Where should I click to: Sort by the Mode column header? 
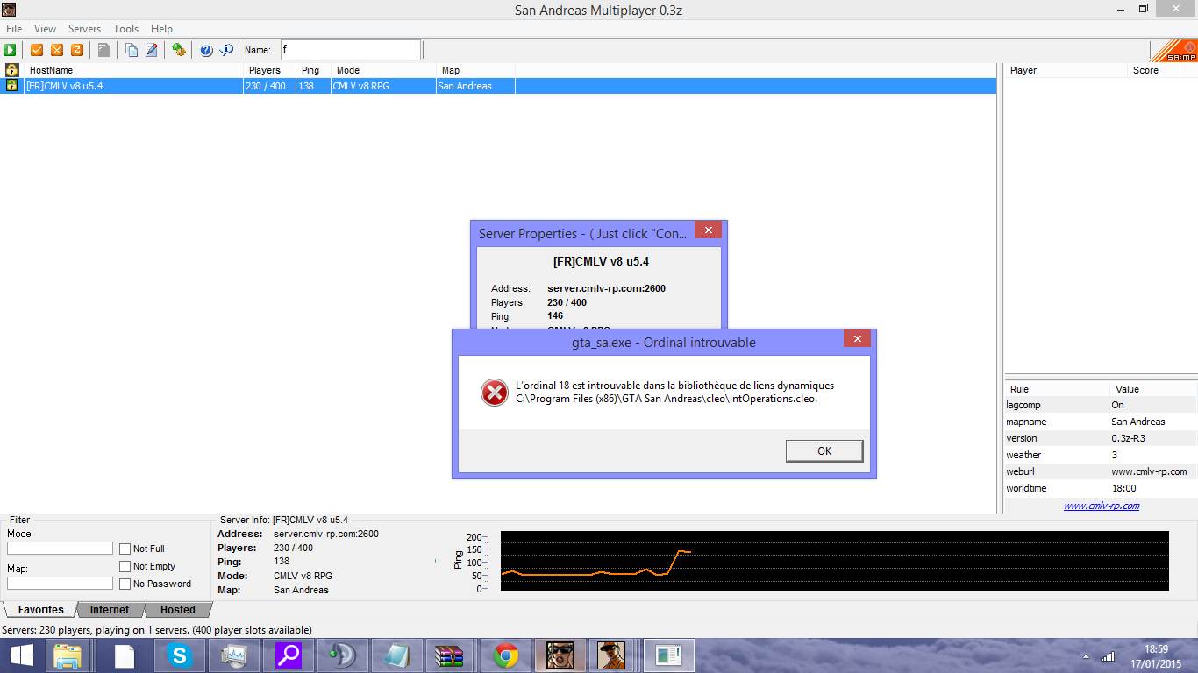pos(384,70)
